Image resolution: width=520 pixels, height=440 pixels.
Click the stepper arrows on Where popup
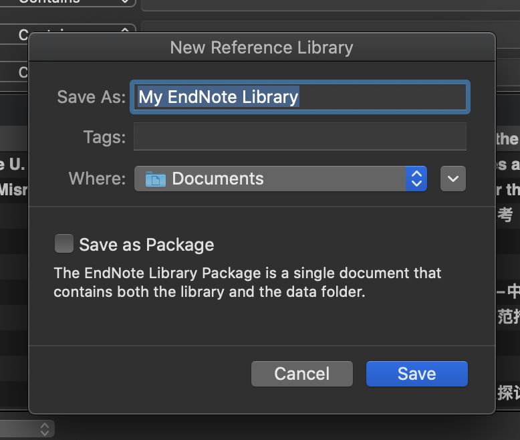pos(416,179)
